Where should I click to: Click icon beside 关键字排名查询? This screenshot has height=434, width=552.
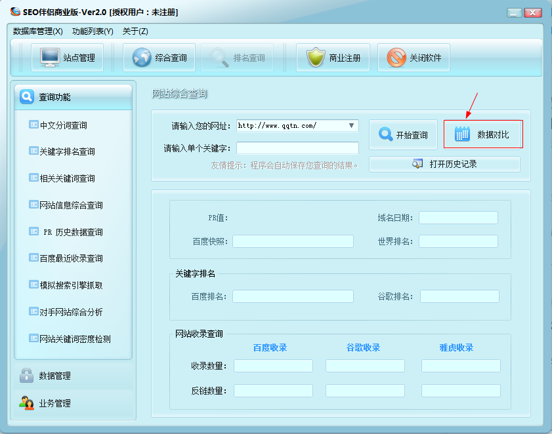pos(33,151)
